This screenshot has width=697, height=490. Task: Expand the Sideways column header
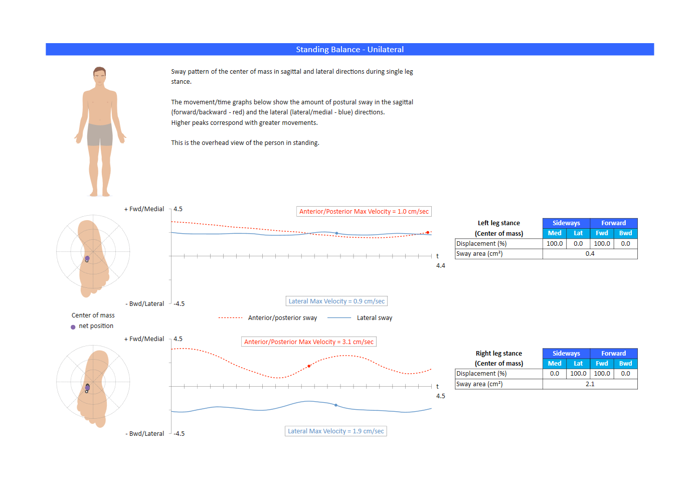pos(566,223)
